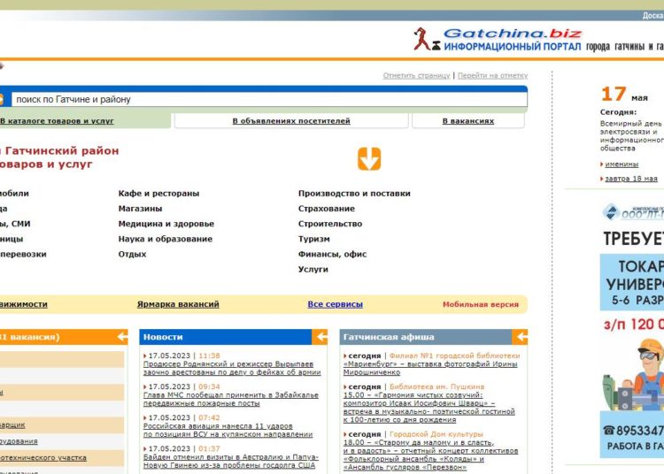Click 'Библиотека им. Пушкина' venue text

[x=436, y=386]
